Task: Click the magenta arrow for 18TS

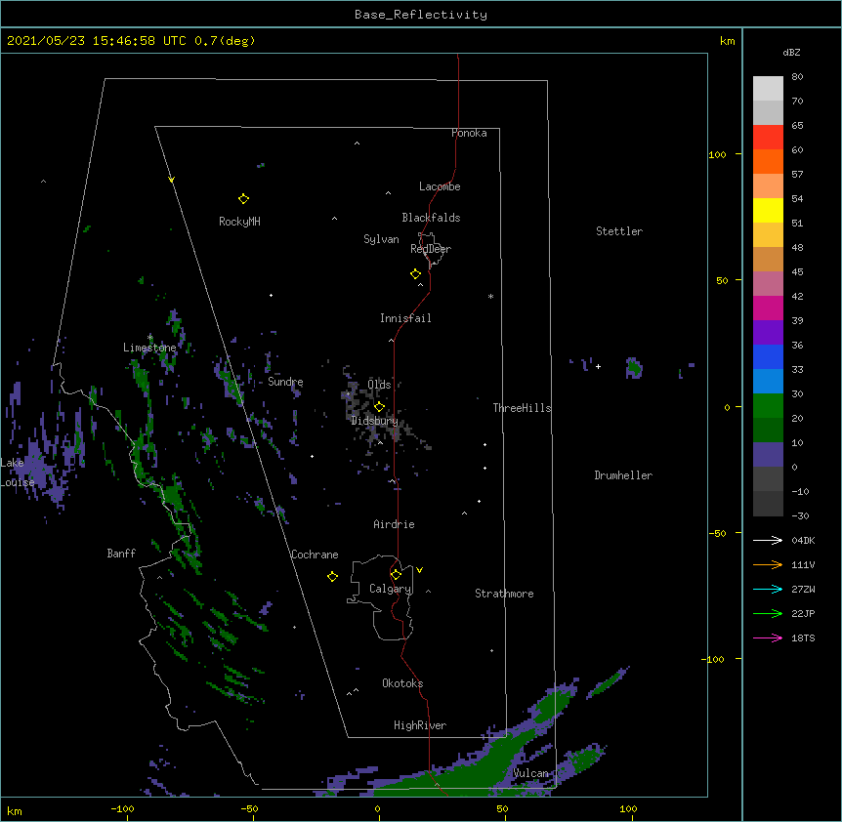Action: [768, 637]
